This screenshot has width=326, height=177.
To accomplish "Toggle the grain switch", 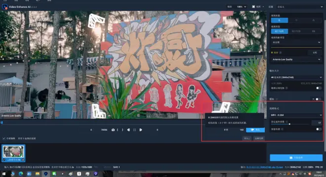I will [318, 99].
